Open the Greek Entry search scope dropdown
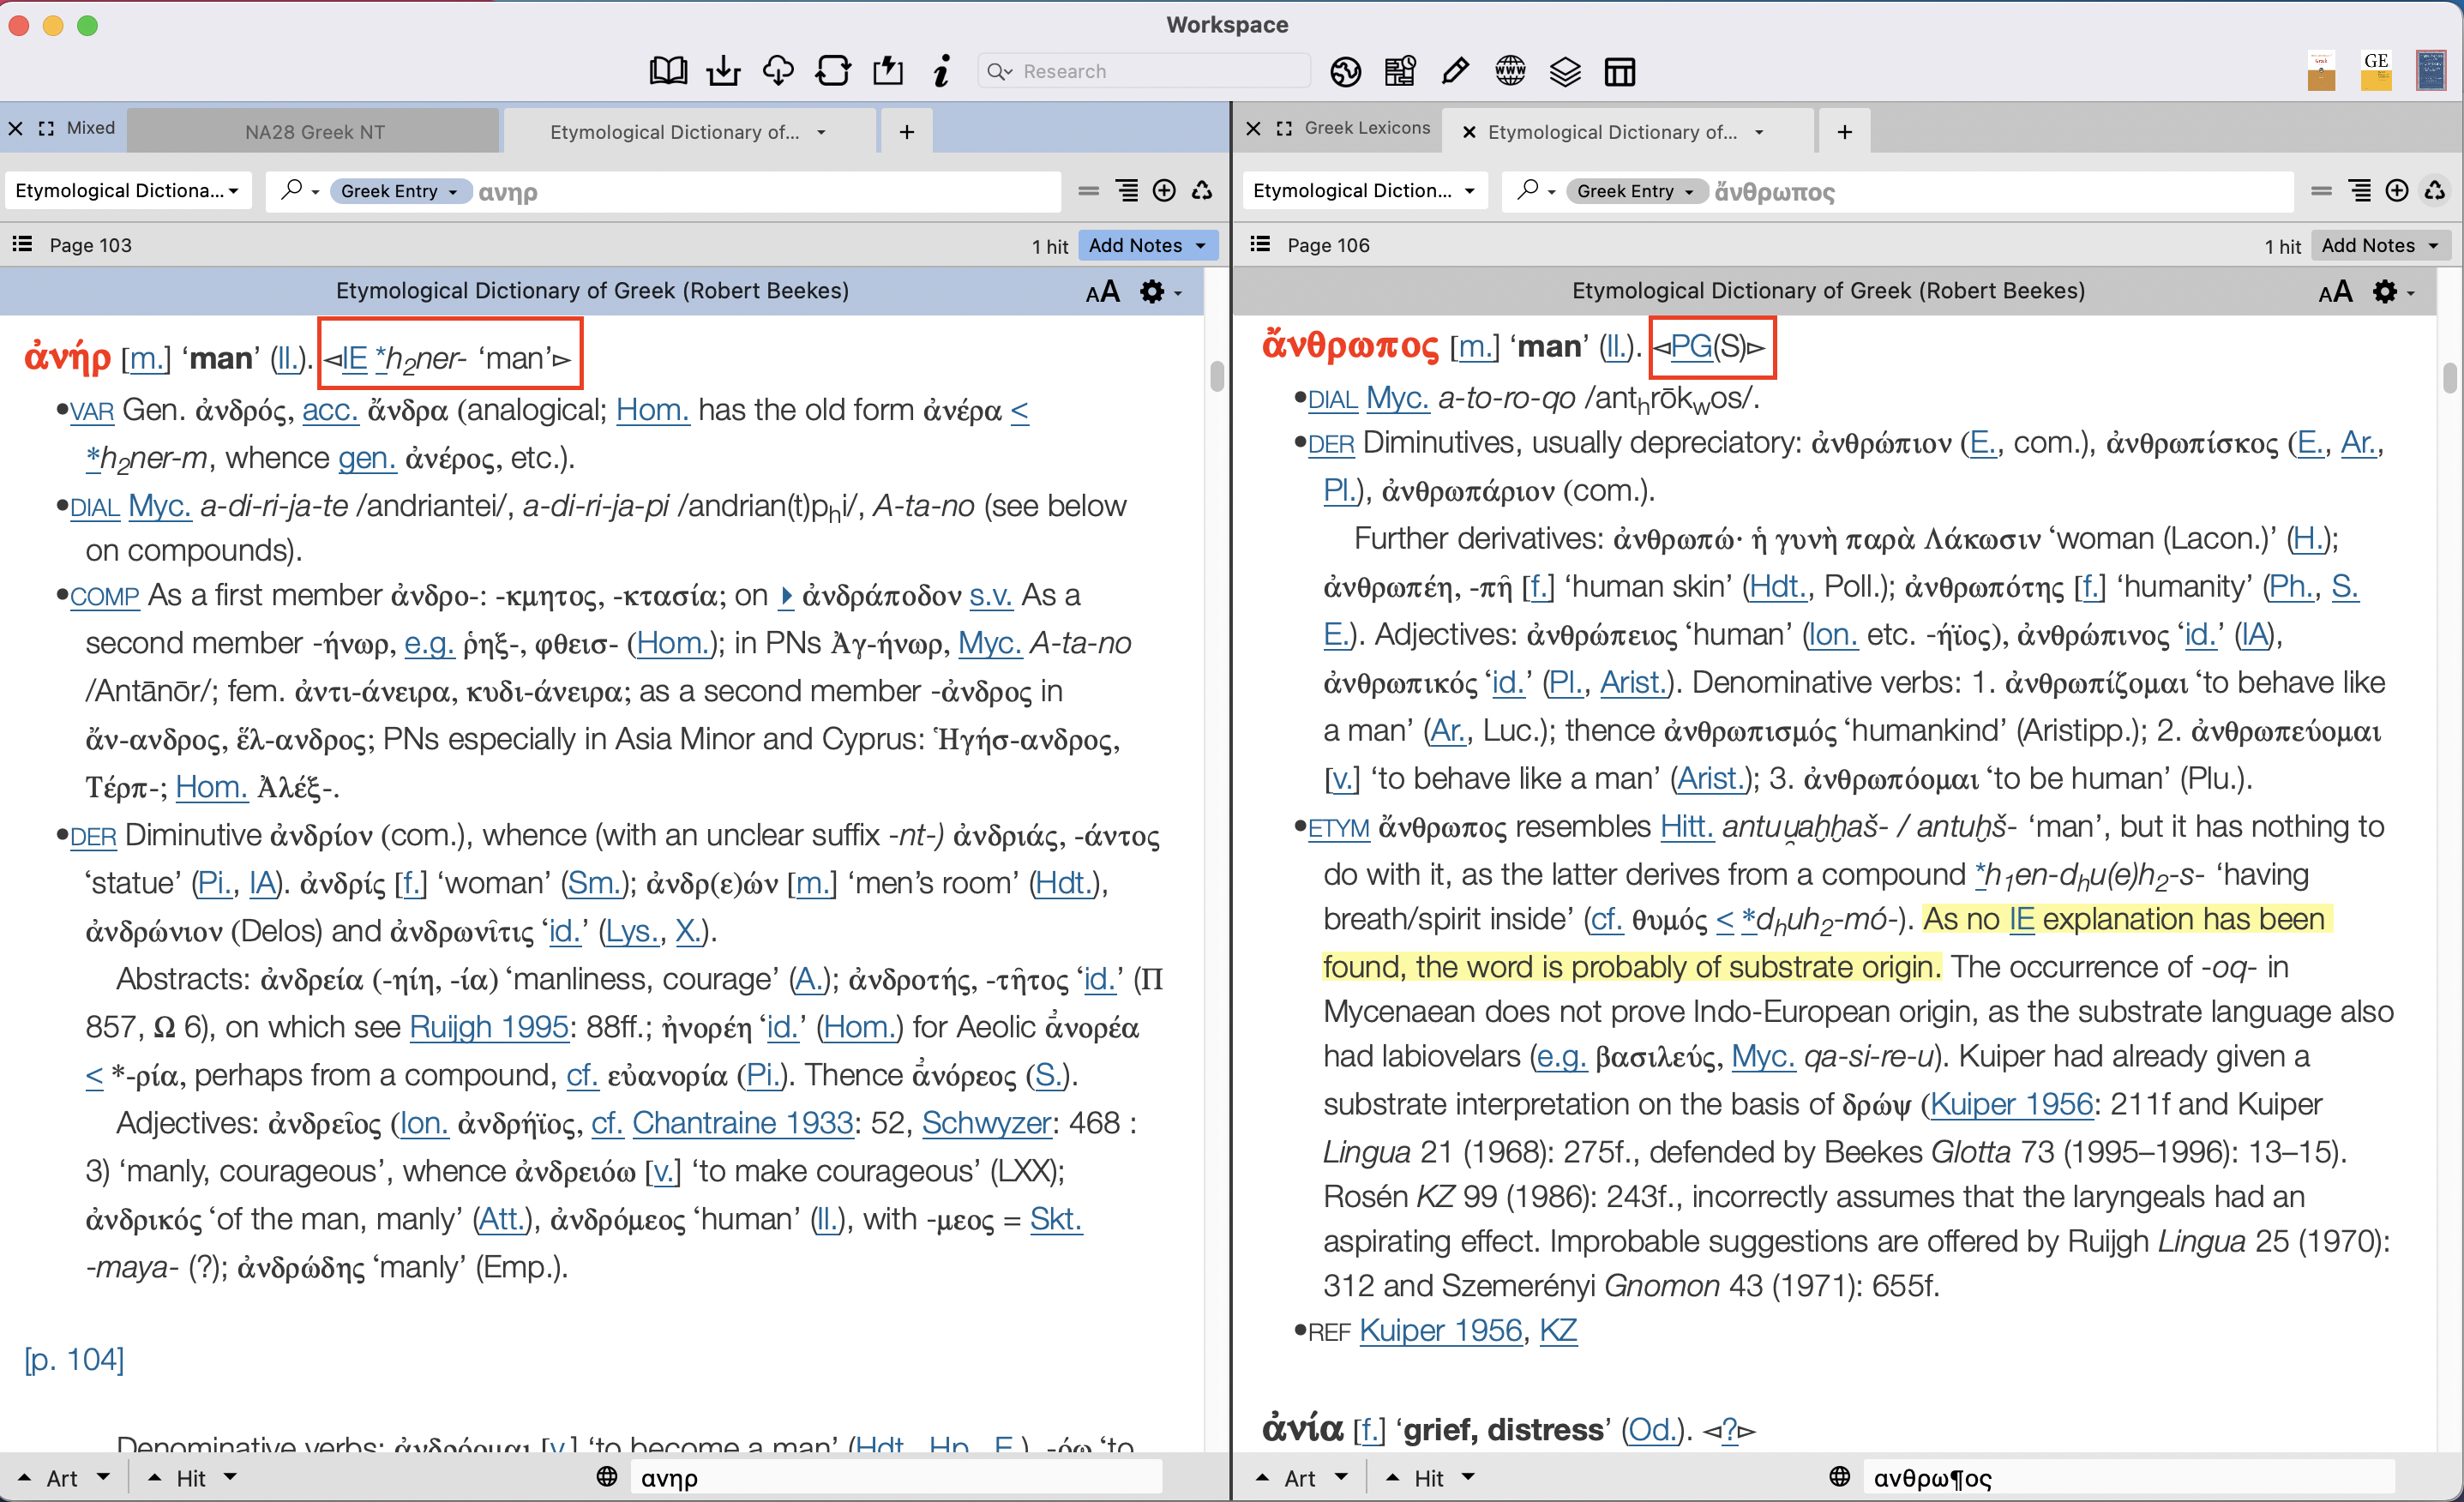Image resolution: width=2464 pixels, height=1502 pixels. coord(399,191)
